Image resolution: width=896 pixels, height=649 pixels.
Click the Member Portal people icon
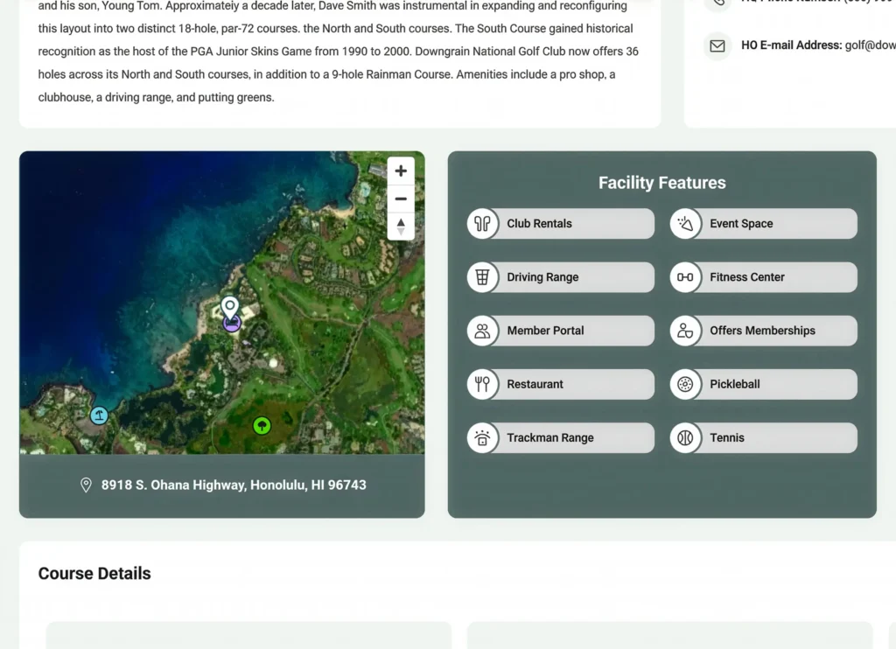(x=482, y=331)
